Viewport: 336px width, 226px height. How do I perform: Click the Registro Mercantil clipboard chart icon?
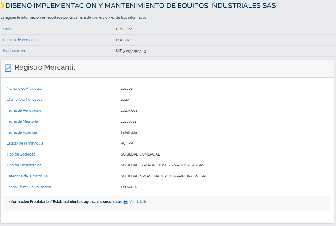(x=8, y=68)
